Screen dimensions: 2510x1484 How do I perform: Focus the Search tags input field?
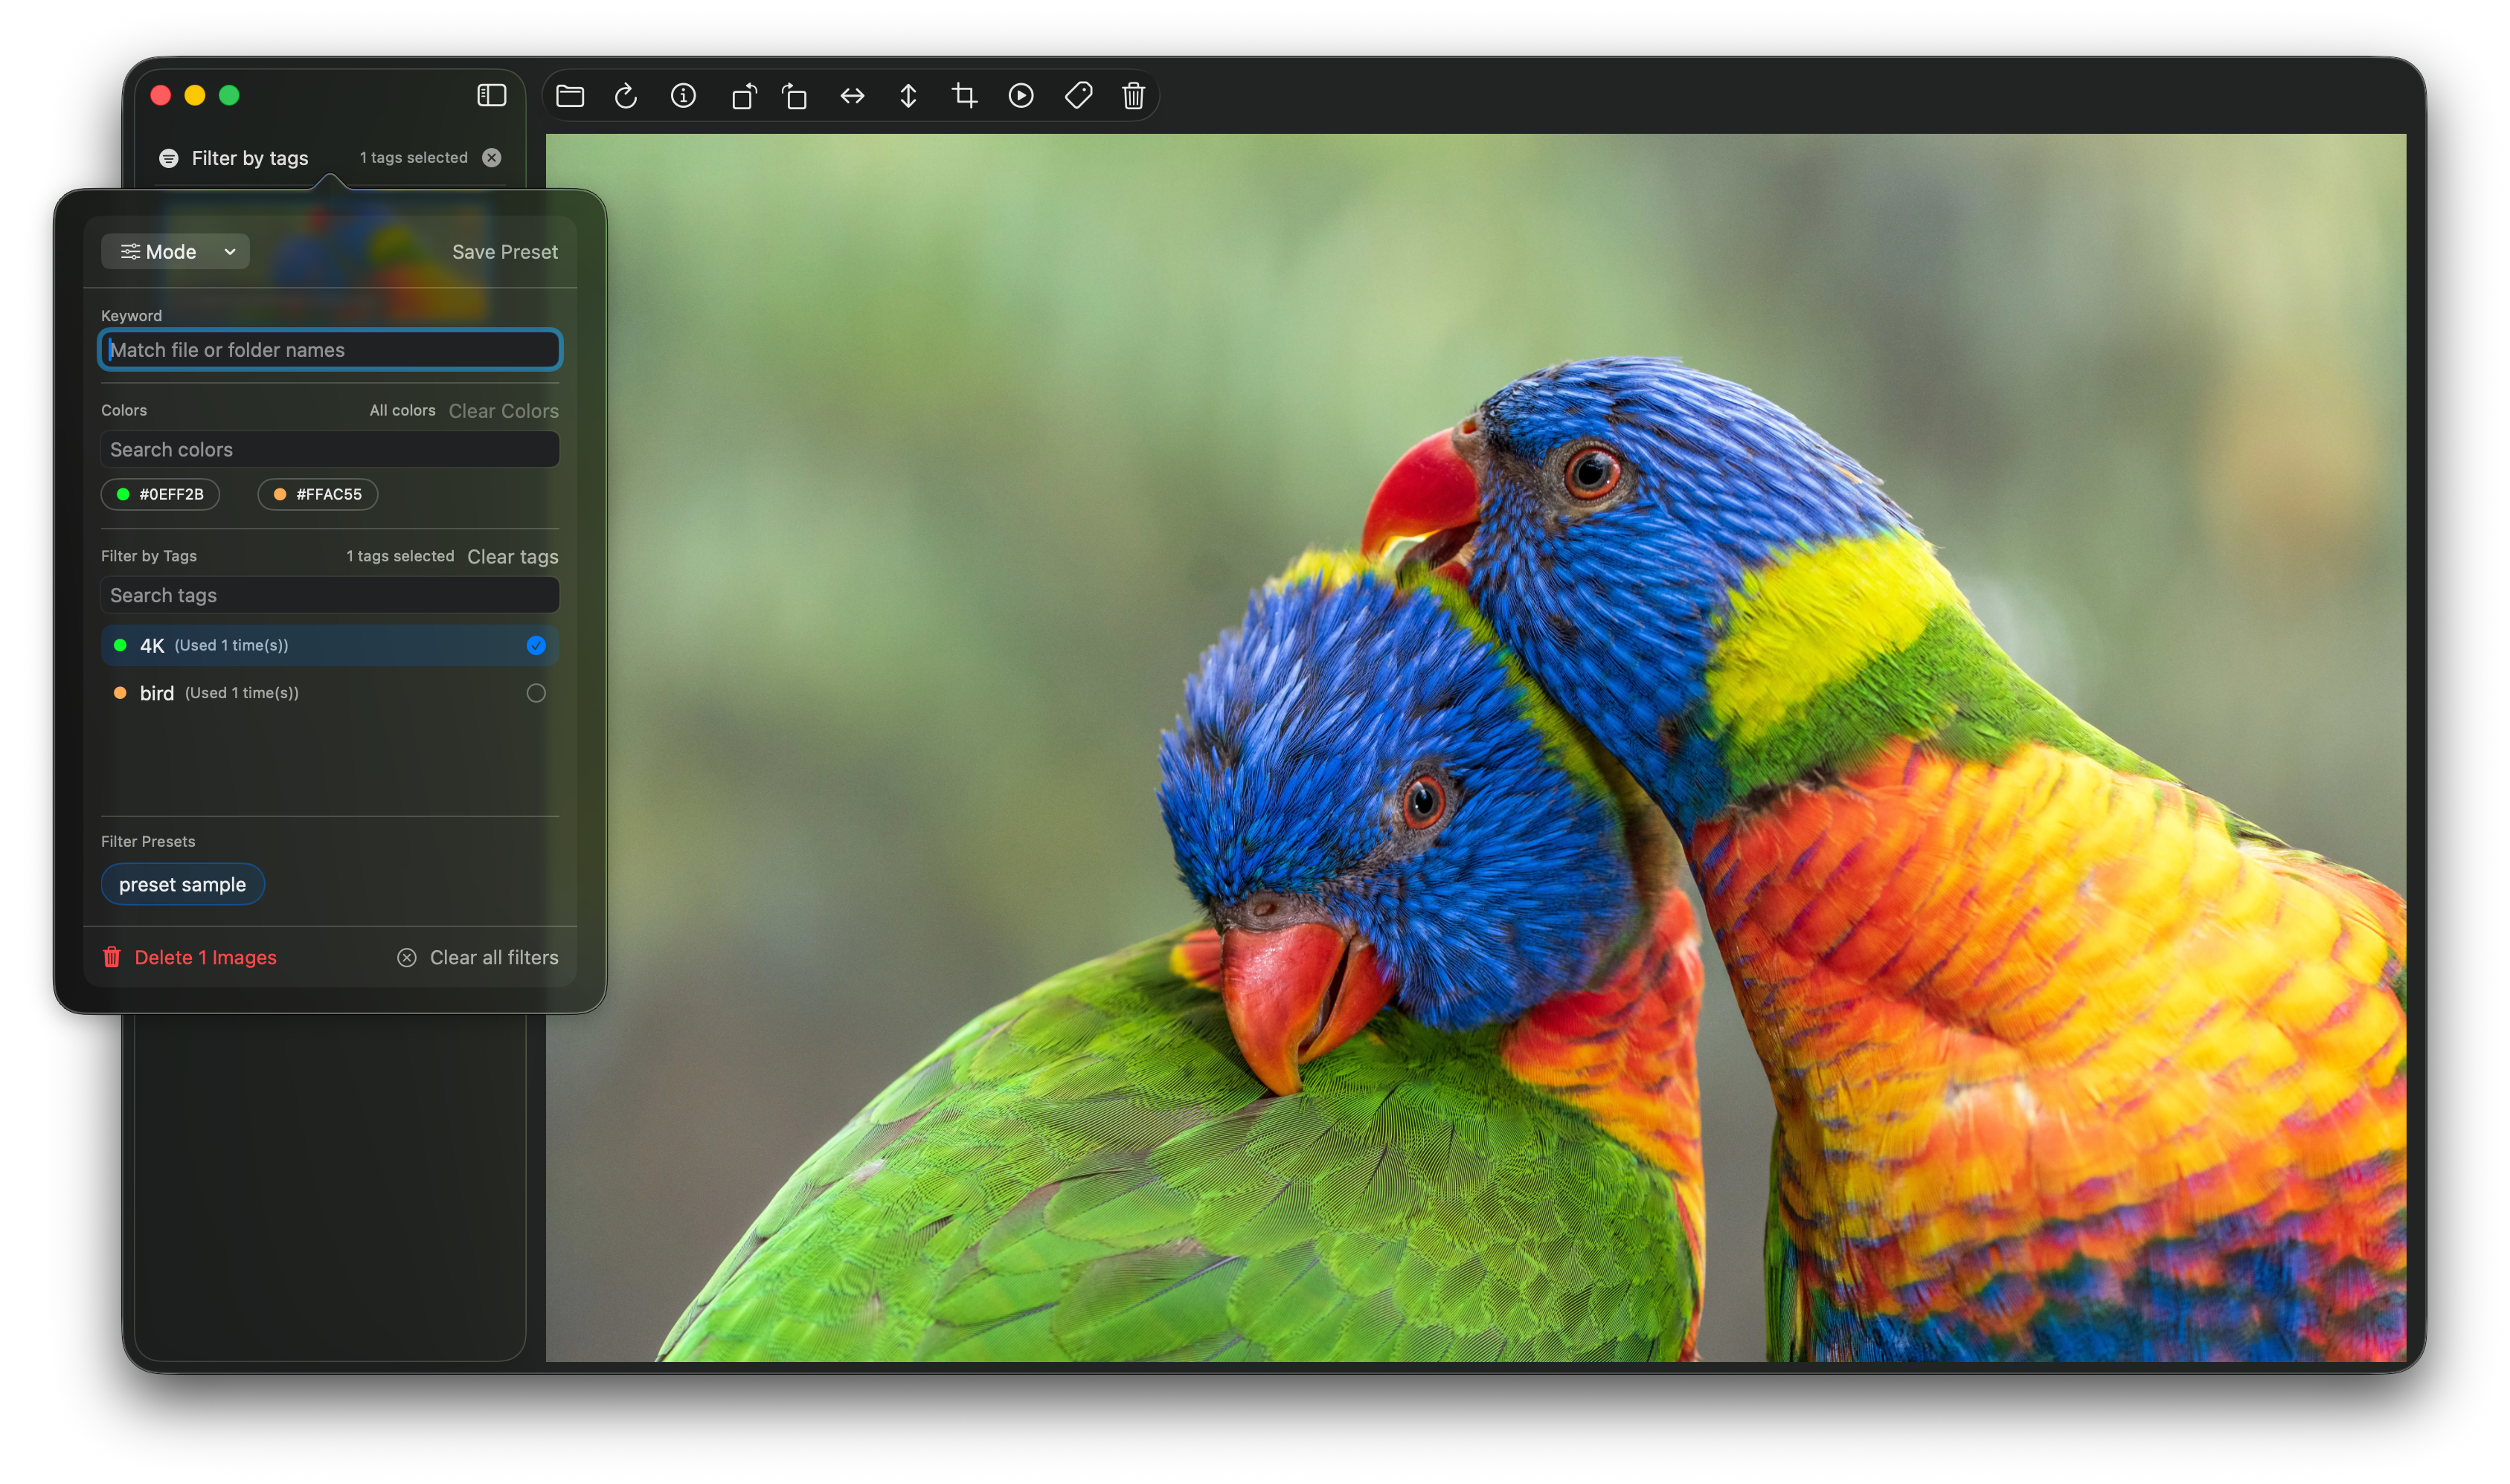tap(329, 595)
